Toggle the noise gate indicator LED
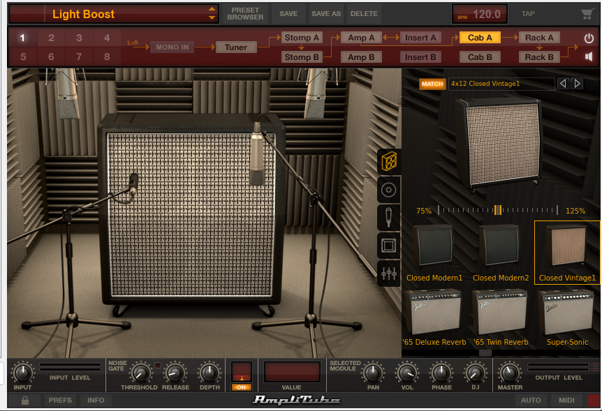 pyautogui.click(x=157, y=365)
